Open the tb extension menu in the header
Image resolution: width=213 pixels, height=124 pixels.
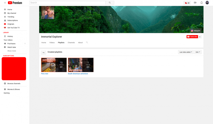click(x=187, y=3)
